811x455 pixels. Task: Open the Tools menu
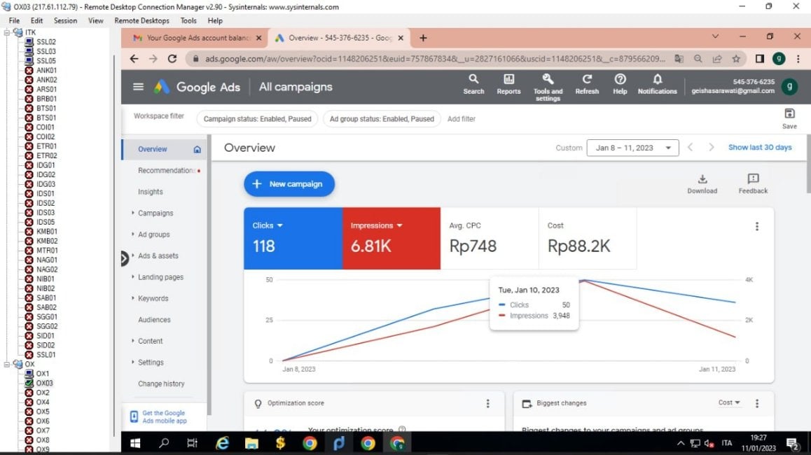tap(188, 21)
